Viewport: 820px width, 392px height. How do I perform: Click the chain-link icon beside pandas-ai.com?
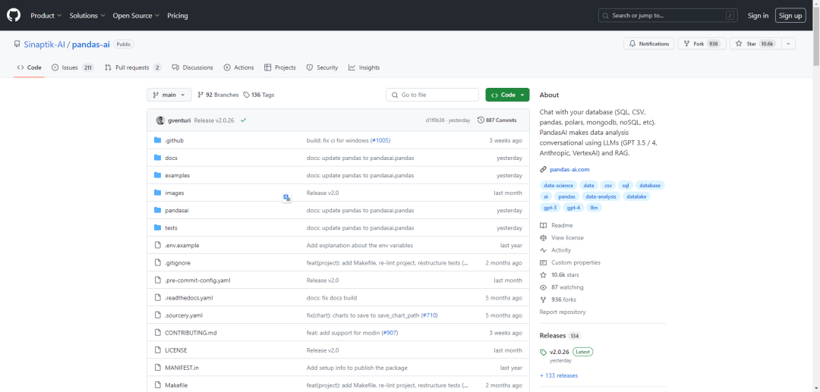[544, 170]
